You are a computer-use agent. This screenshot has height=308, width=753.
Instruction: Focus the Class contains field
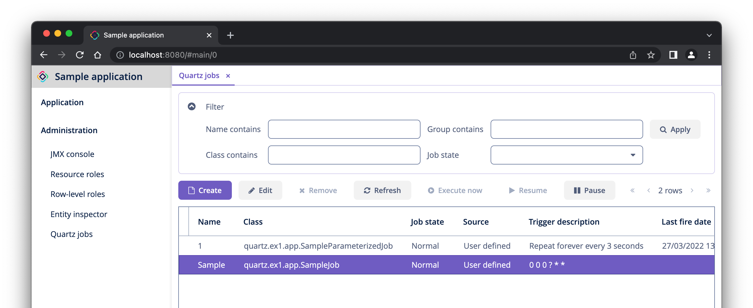click(x=344, y=155)
